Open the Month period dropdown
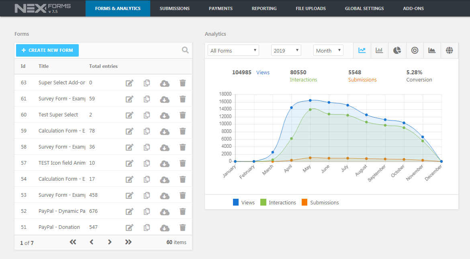The image size is (470, 259). 328,50
